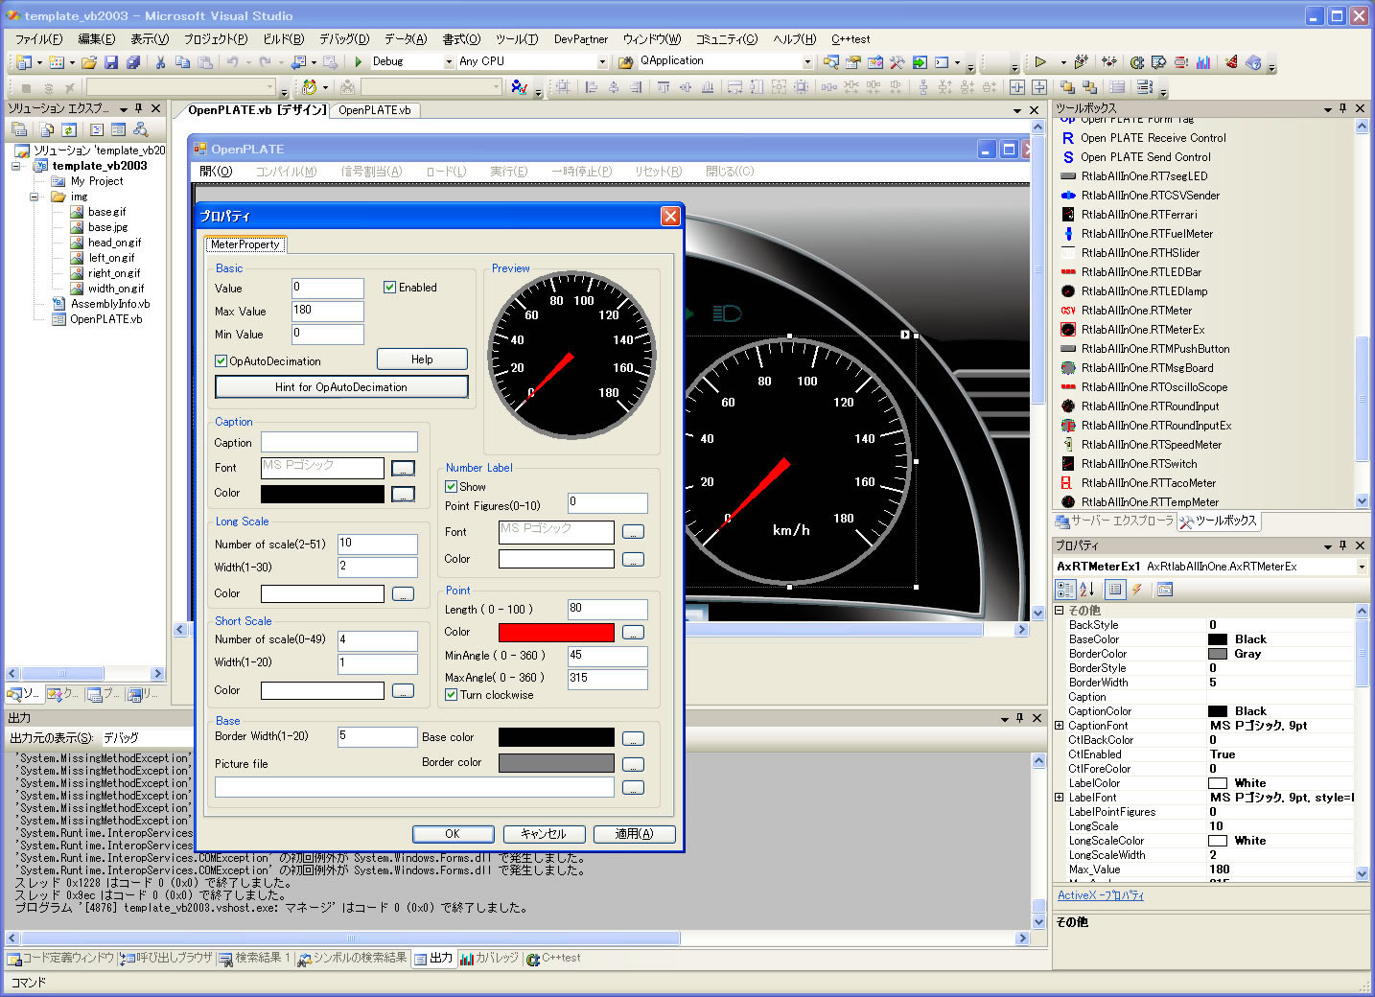This screenshot has width=1375, height=997.
Task: Click the Save All toolbar icon
Action: [133, 62]
